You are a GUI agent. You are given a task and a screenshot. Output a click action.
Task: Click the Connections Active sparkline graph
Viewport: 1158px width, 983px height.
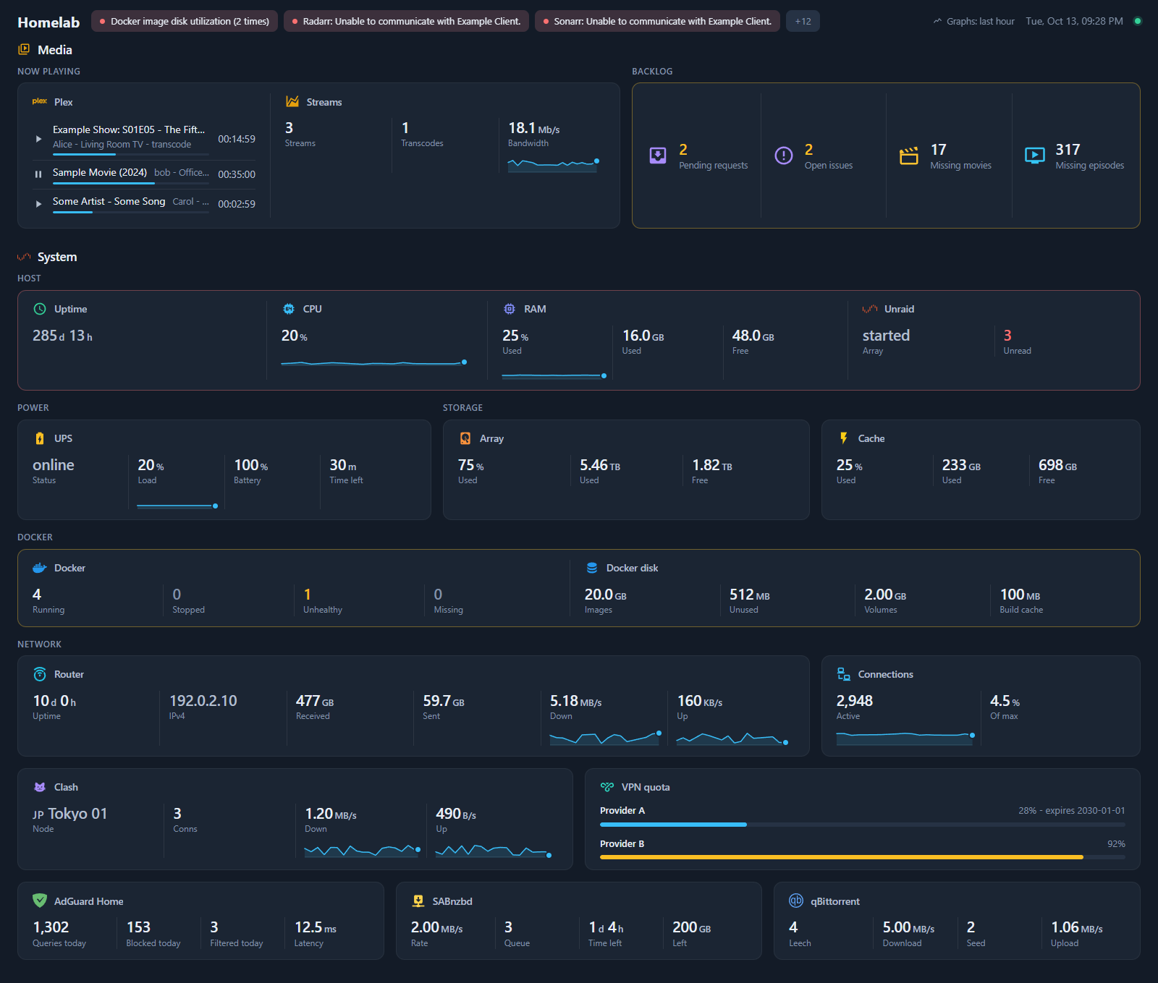coord(905,738)
